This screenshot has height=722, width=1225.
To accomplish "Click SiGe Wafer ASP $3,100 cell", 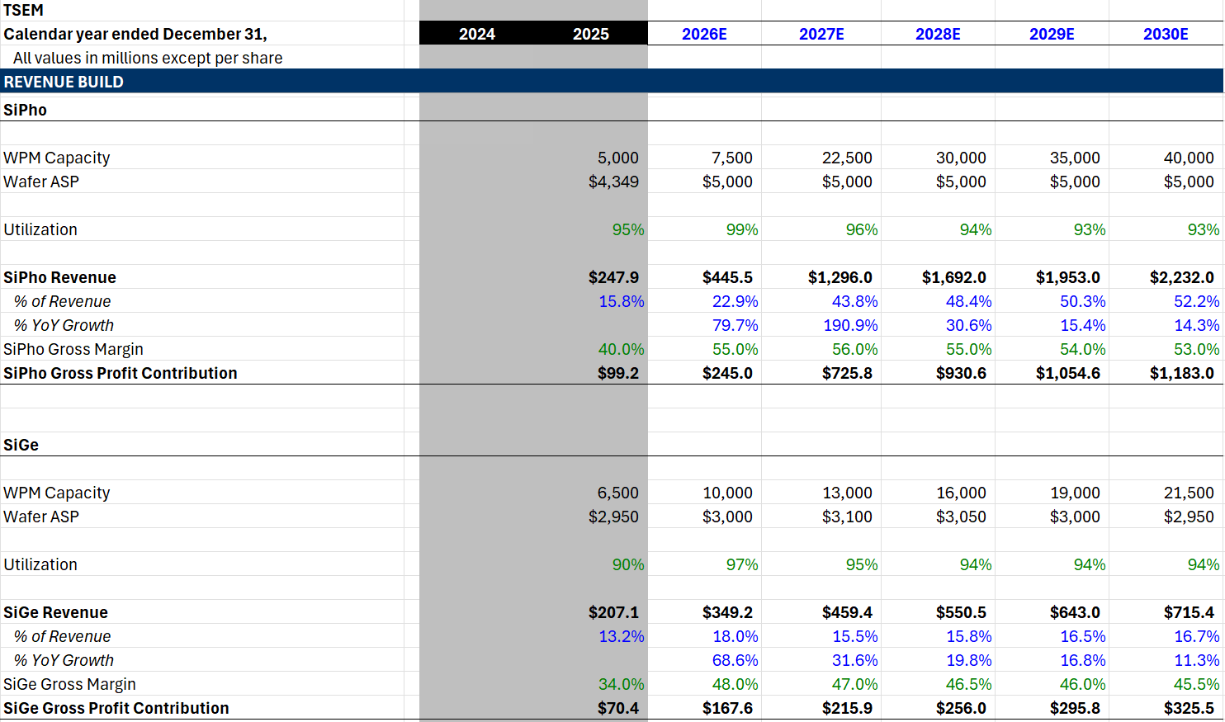I will click(821, 517).
